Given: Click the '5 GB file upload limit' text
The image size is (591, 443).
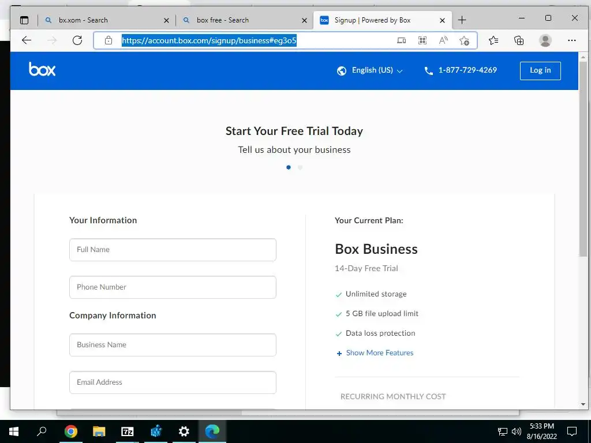Looking at the screenshot, I should pos(382,314).
